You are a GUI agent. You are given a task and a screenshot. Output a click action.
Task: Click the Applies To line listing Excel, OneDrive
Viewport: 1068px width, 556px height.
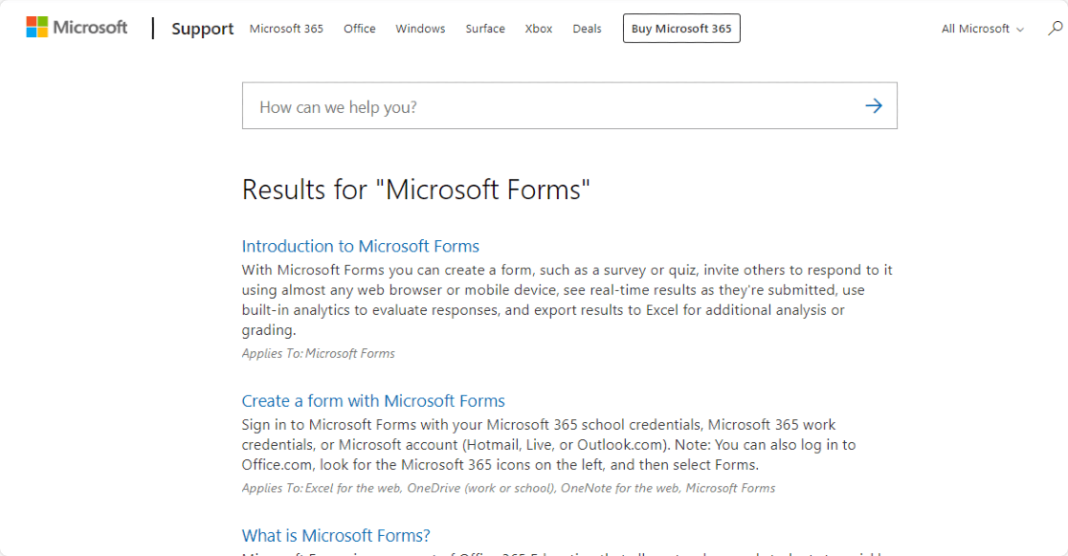pos(508,488)
